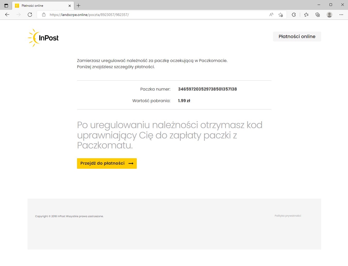
Task: Open Settings and more menu
Action: pyautogui.click(x=341, y=15)
